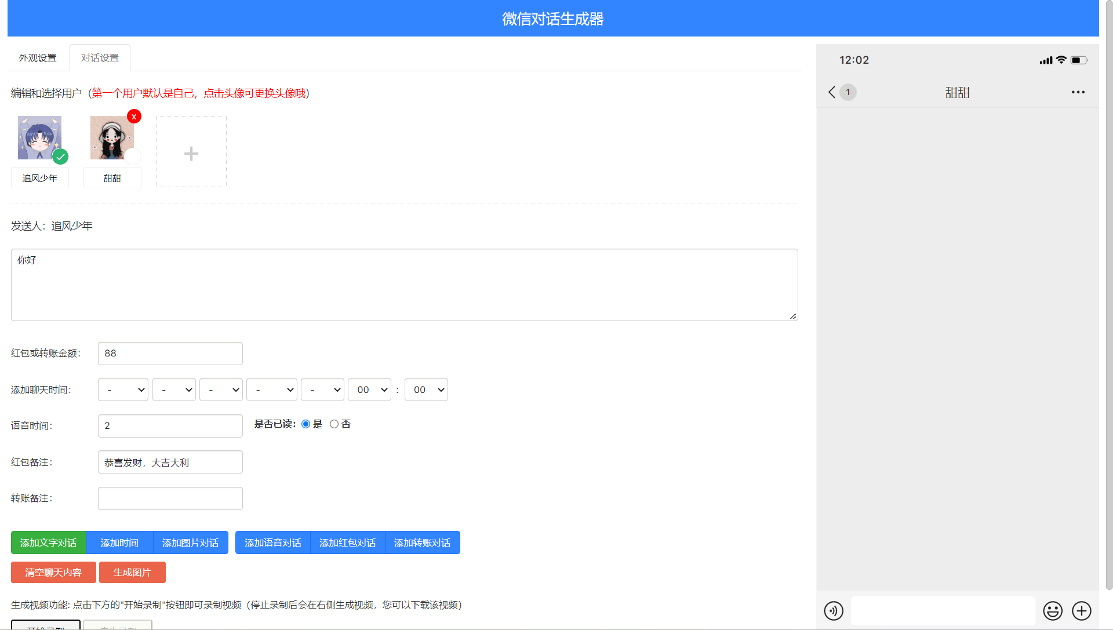Click the 12:02 time in phone status bar
Viewport: 1113px width, 630px height.
[x=854, y=60]
